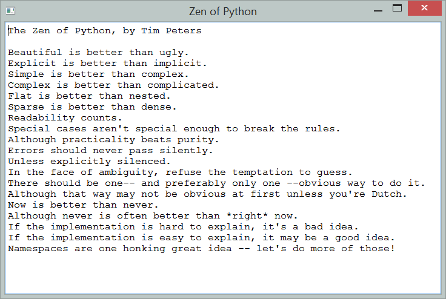446x299 pixels.
Task: Click the 'Readability counts.' line
Action: coord(65,117)
